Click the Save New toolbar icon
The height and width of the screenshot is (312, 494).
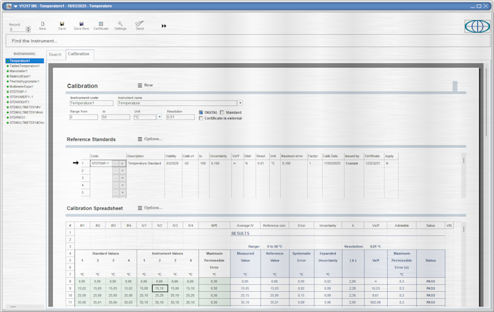[81, 26]
